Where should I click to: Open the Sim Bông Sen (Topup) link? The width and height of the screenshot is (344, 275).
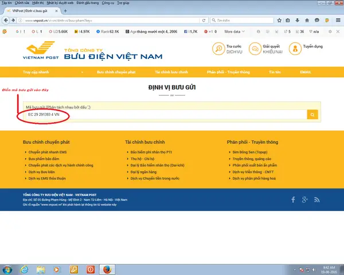click(x=250, y=152)
